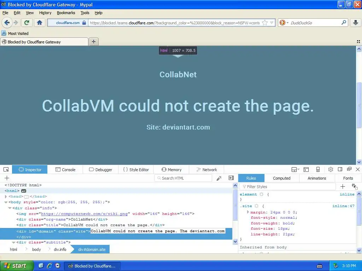Click the Windows start button

17,266
